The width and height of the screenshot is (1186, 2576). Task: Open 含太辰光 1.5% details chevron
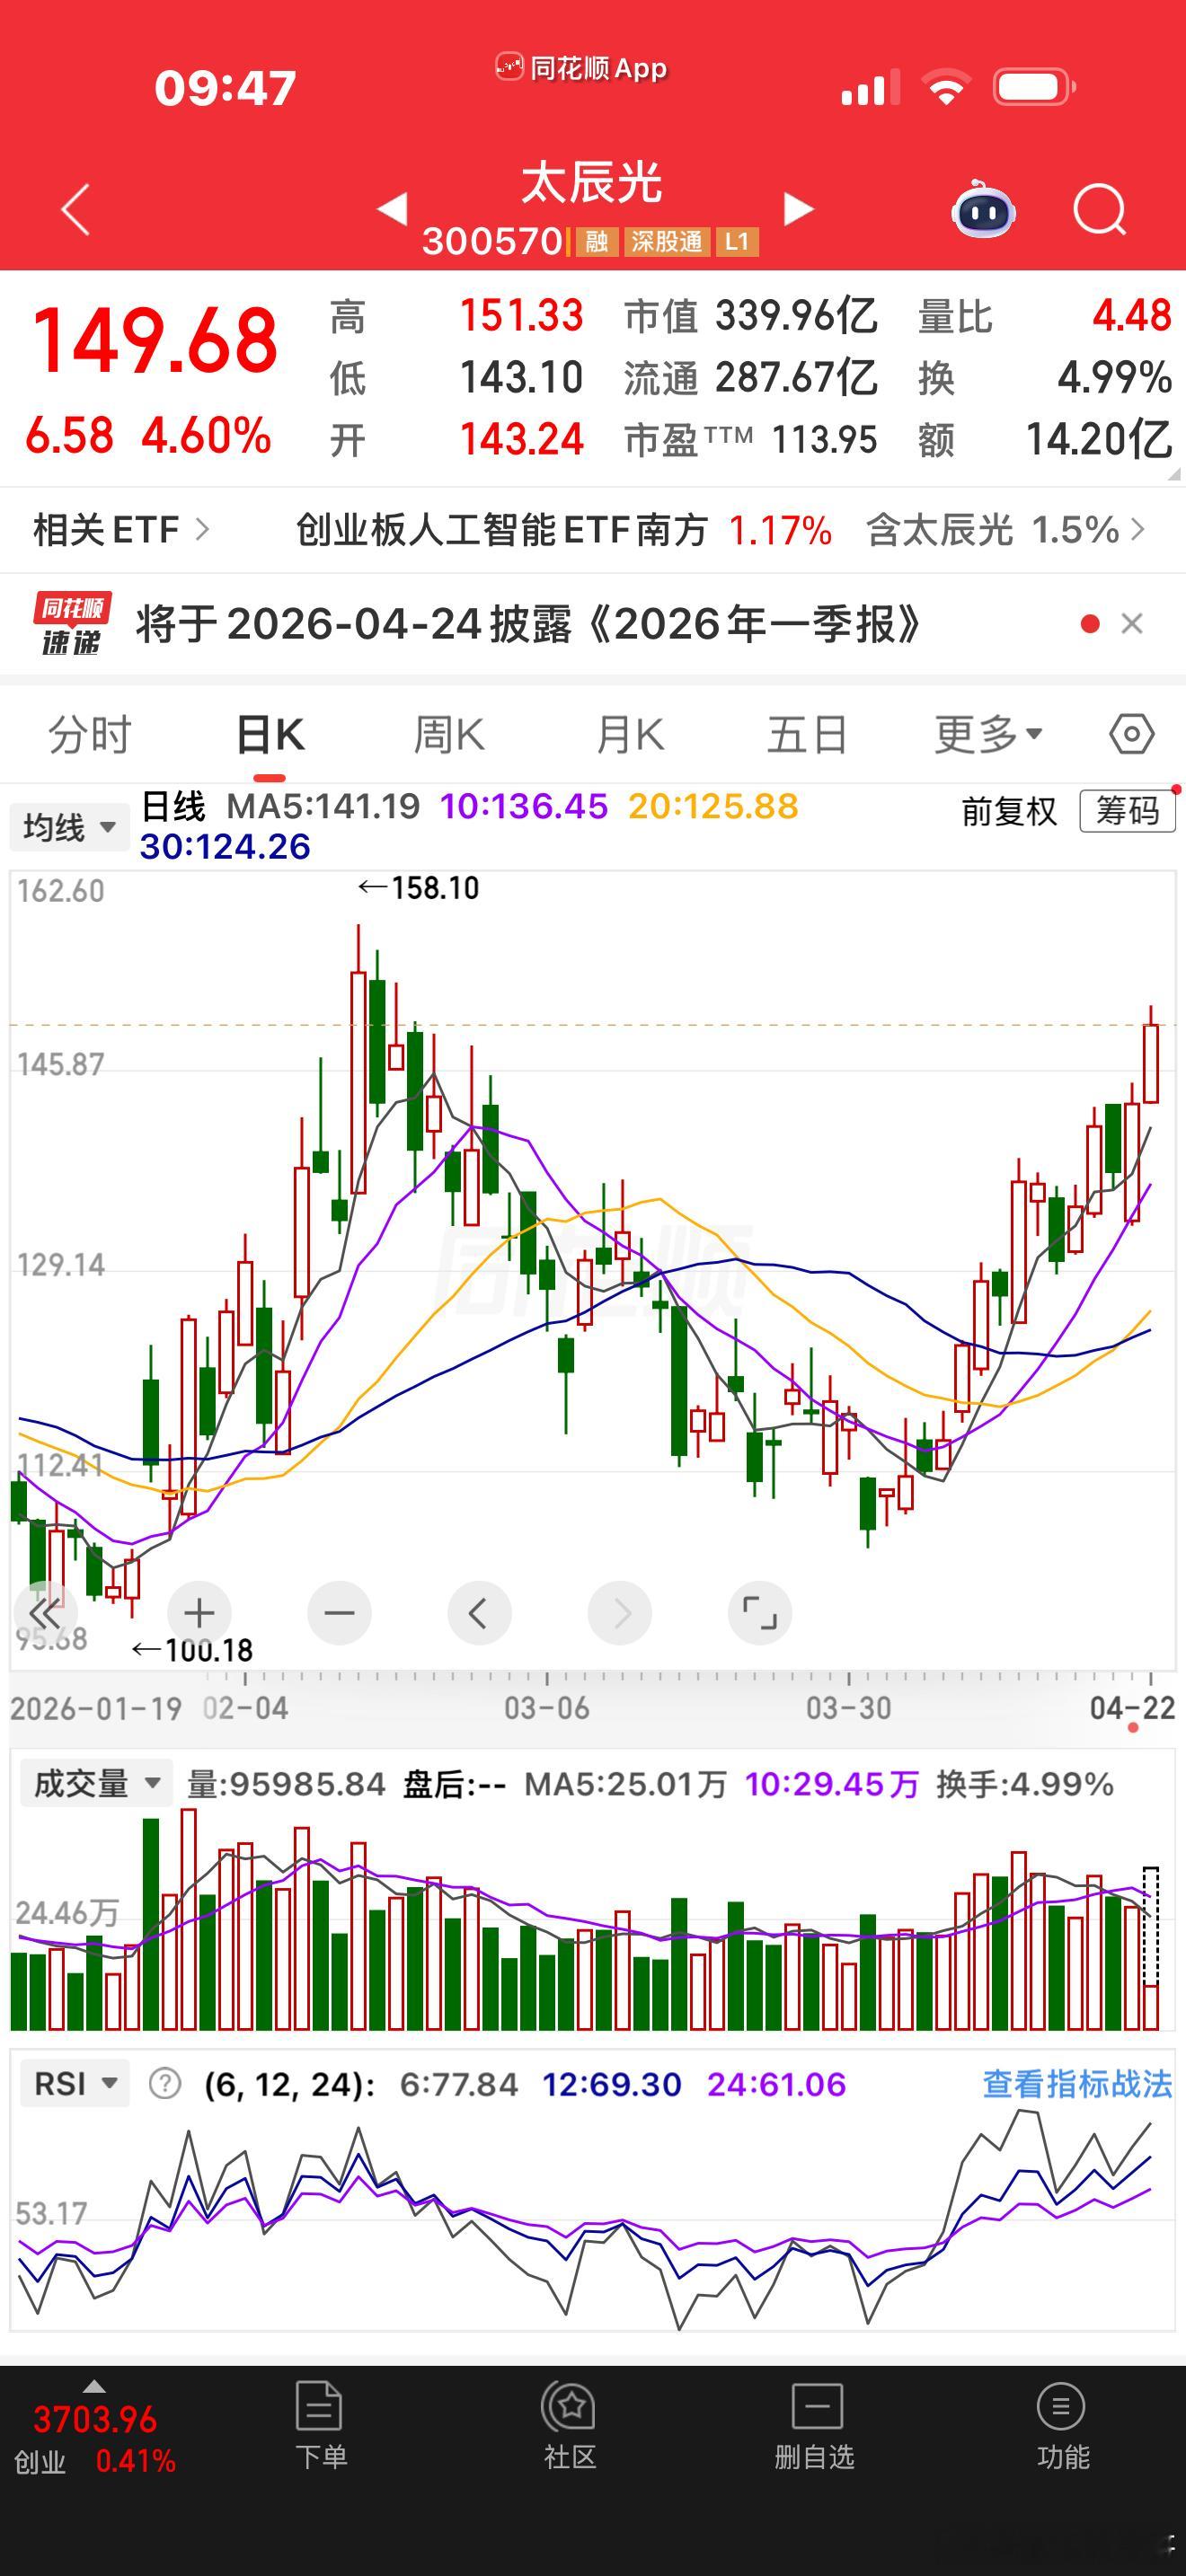(1137, 529)
